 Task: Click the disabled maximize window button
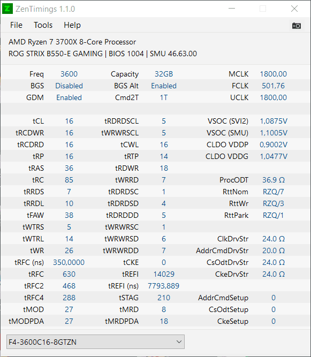(x=263, y=9)
